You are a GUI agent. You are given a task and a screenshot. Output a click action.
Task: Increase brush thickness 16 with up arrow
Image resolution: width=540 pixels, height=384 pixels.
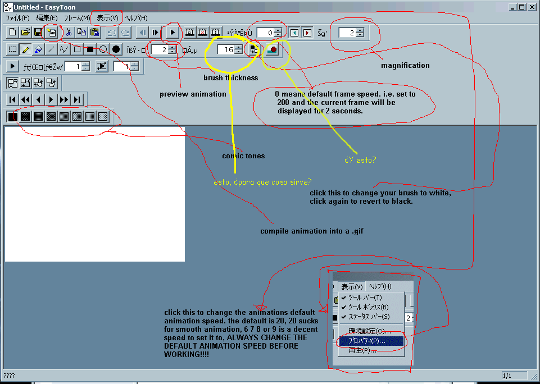[238, 47]
